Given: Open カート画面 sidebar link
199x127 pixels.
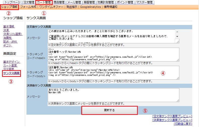Looking at the screenshot, I should click(x=10, y=66).
